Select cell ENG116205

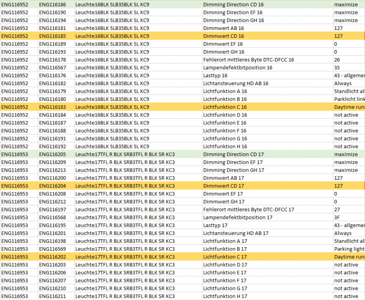(x=56, y=154)
